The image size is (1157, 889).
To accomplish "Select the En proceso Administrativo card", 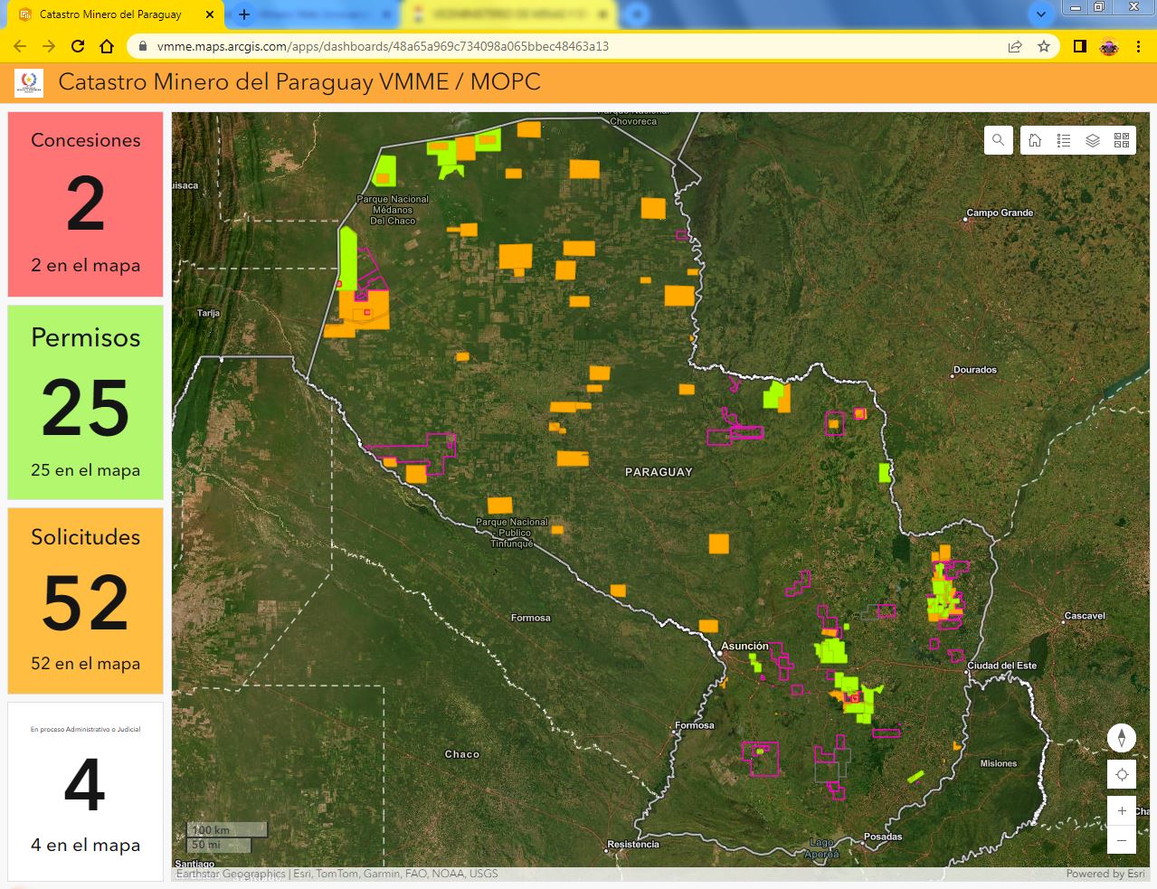I will pyautogui.click(x=86, y=791).
